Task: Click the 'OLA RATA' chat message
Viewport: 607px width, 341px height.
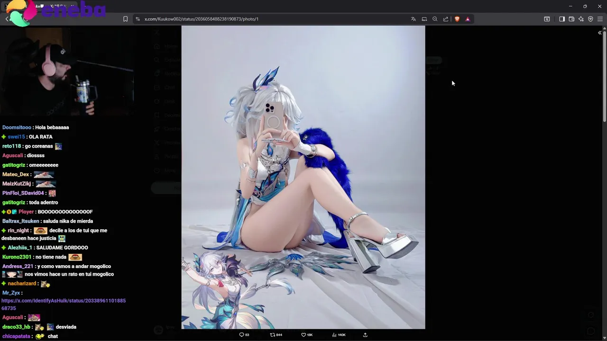Action: tap(40, 137)
